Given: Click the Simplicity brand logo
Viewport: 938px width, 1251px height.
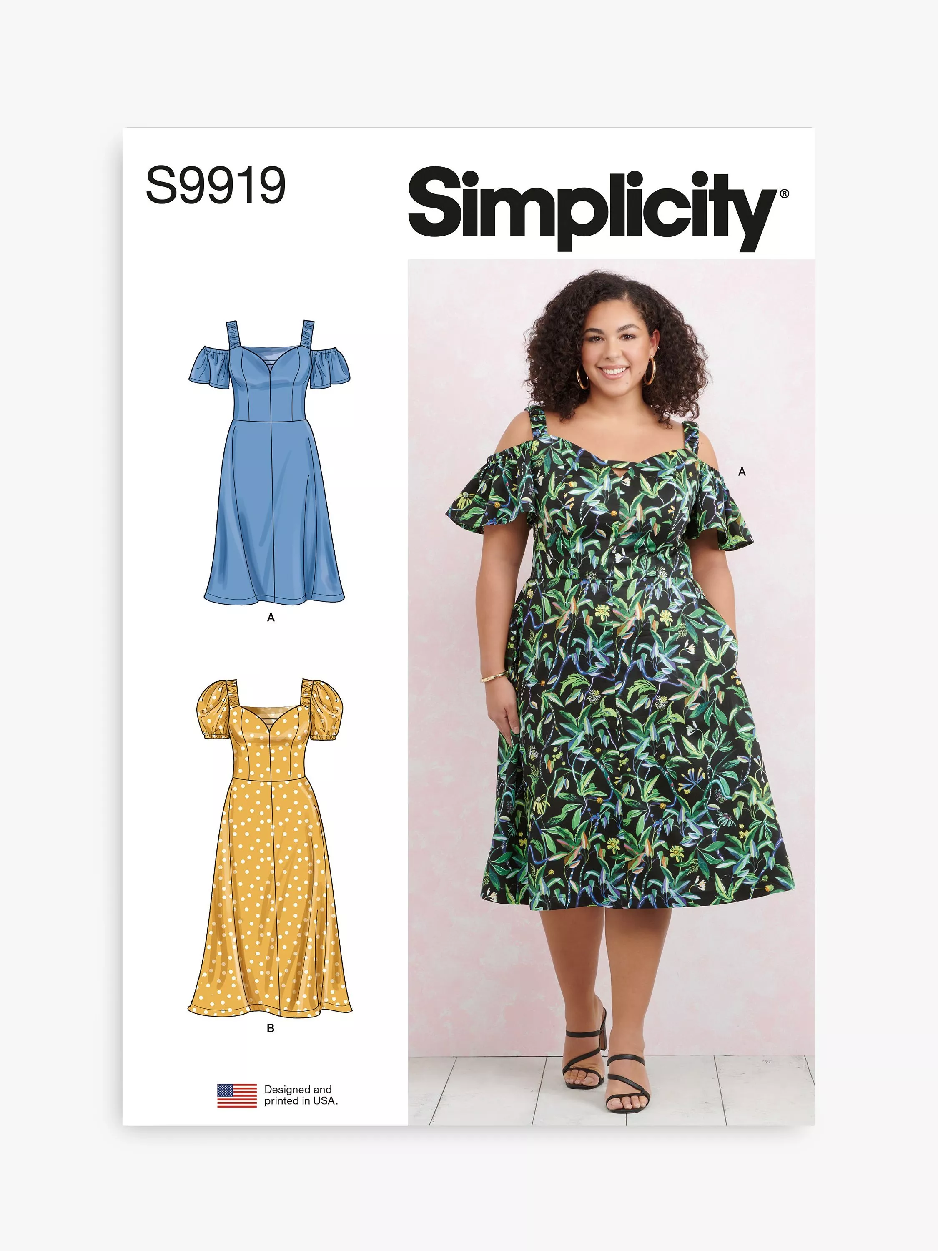Looking at the screenshot, I should pos(598,208).
